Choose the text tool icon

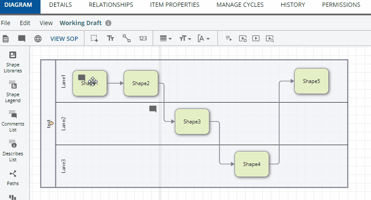pos(110,38)
